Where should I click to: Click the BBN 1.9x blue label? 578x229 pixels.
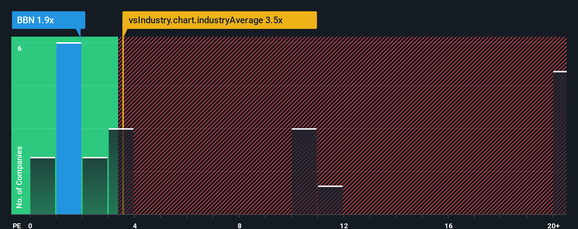tap(49, 20)
